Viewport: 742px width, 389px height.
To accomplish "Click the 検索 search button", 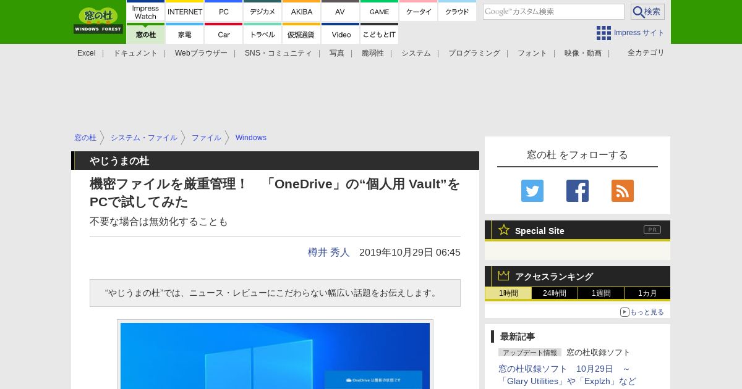I will 647,12.
